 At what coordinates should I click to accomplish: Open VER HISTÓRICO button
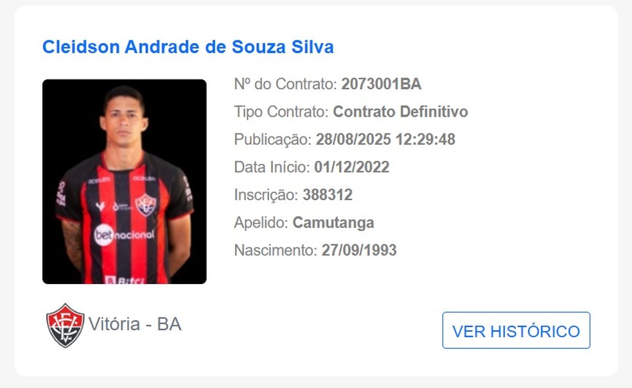tap(516, 330)
